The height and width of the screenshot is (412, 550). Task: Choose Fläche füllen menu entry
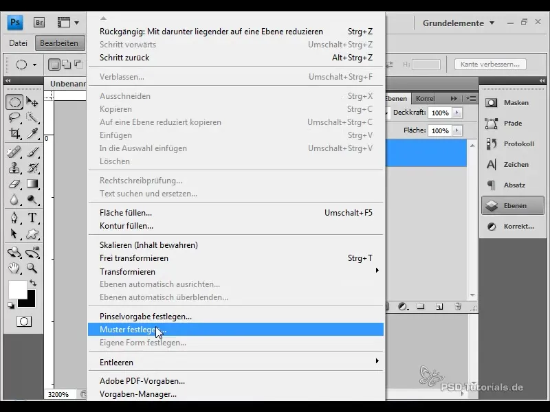point(236,213)
